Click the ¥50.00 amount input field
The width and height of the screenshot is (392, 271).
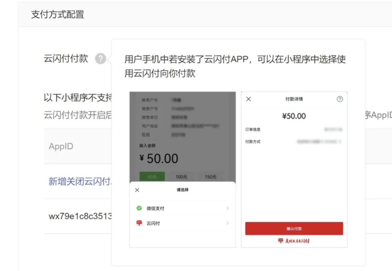[160, 158]
